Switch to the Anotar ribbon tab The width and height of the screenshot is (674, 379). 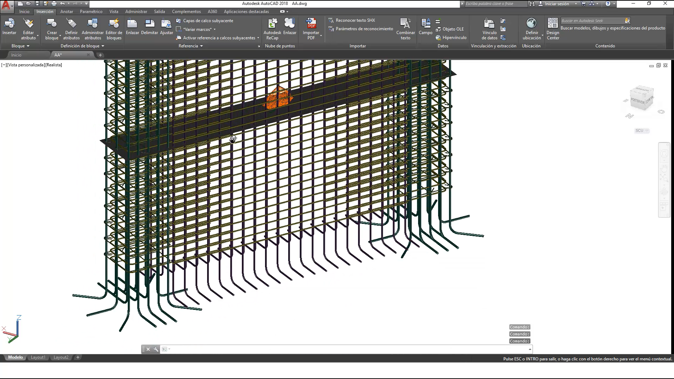(67, 12)
